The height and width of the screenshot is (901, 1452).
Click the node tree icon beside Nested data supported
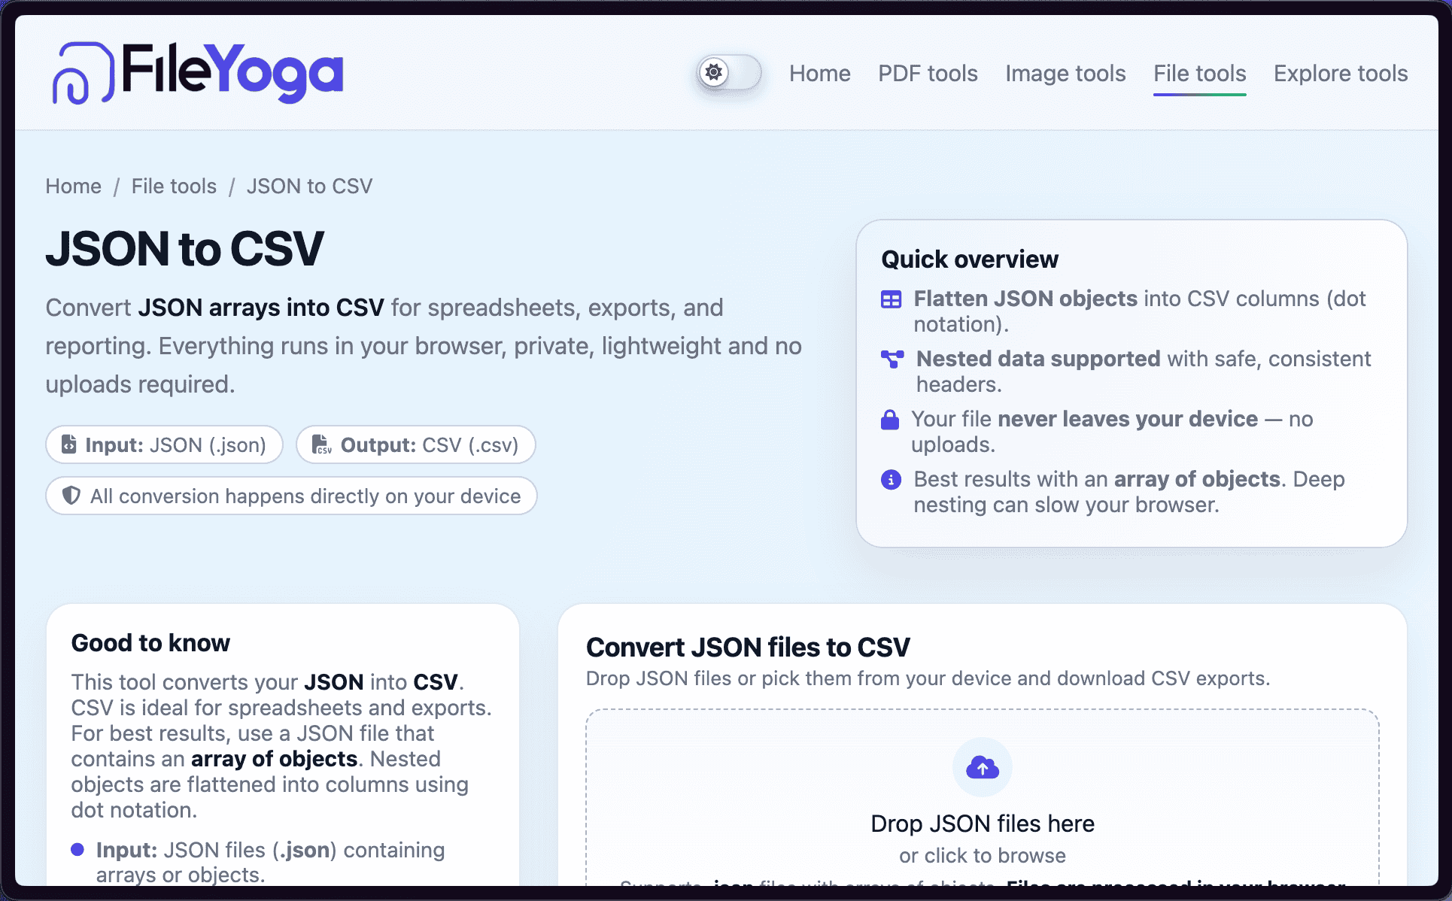(x=892, y=359)
